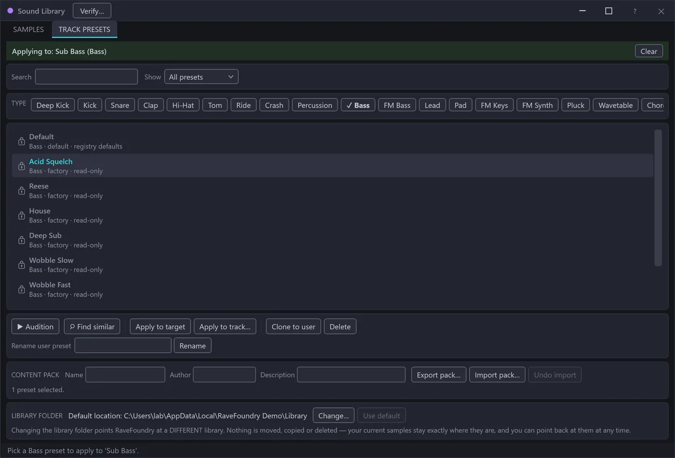Click the Find similar button
The width and height of the screenshot is (675, 458).
tap(92, 326)
